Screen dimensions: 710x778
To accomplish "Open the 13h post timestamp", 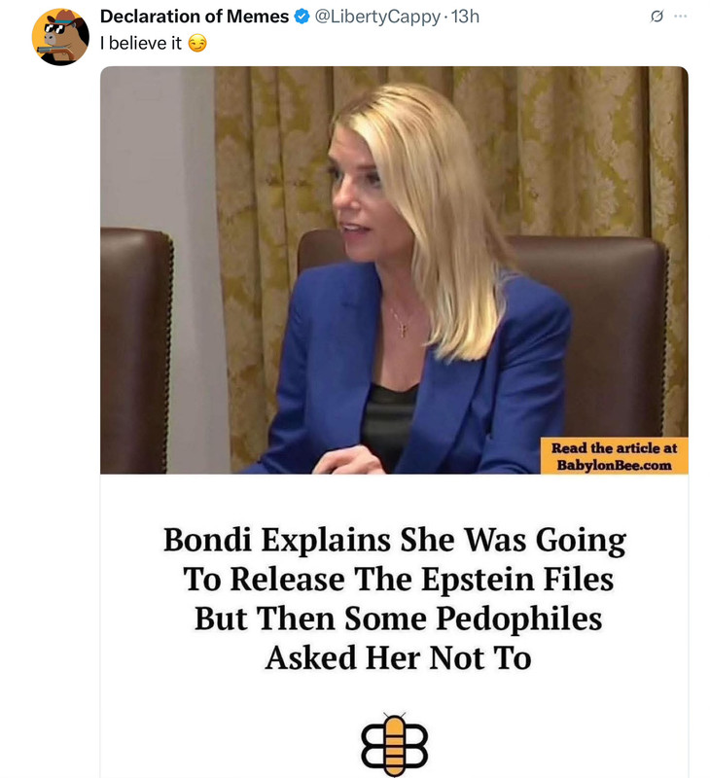I will click(466, 17).
